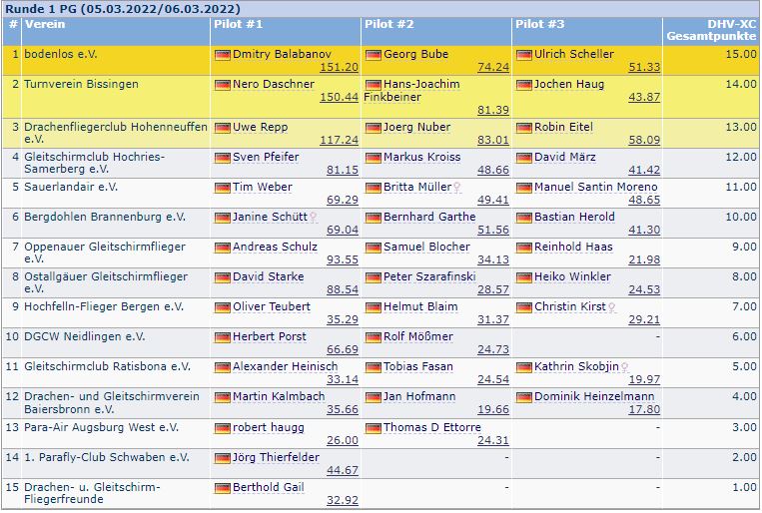
Task: Open flight score 44.67
Action: pos(343,470)
